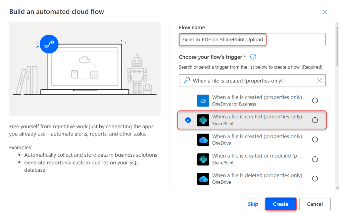Click the trigger list scrollbar thumb
Screen dimensions: 339x213
click(x=337, y=46)
